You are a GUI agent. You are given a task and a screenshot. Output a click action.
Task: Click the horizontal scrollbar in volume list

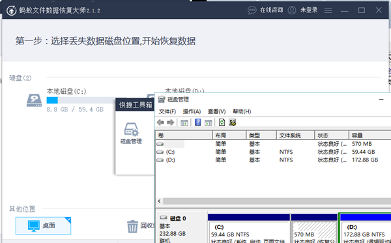(277, 201)
